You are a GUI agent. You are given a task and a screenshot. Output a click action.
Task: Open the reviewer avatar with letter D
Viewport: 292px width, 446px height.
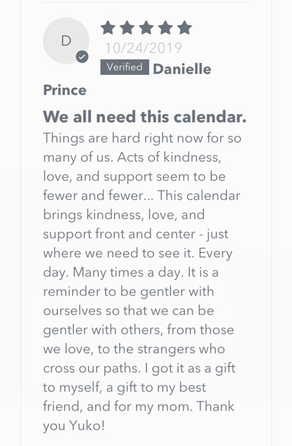66,41
